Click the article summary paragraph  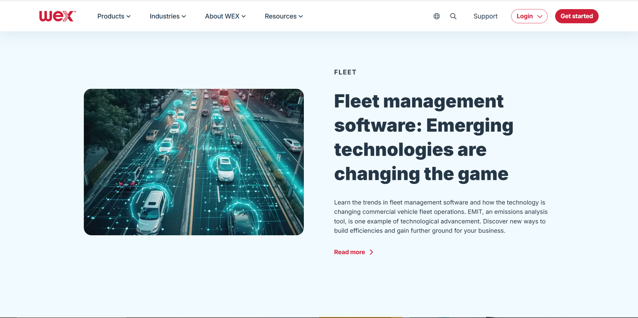[441, 217]
